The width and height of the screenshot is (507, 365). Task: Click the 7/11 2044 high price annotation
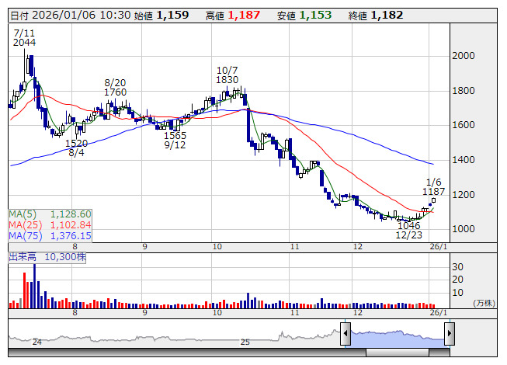(x=24, y=37)
